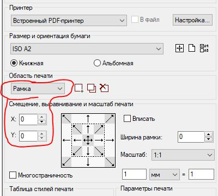Viewport: 218px width, 196px height.
Task: Expand the ISO A2 paper size dropdown
Action: tap(87, 48)
